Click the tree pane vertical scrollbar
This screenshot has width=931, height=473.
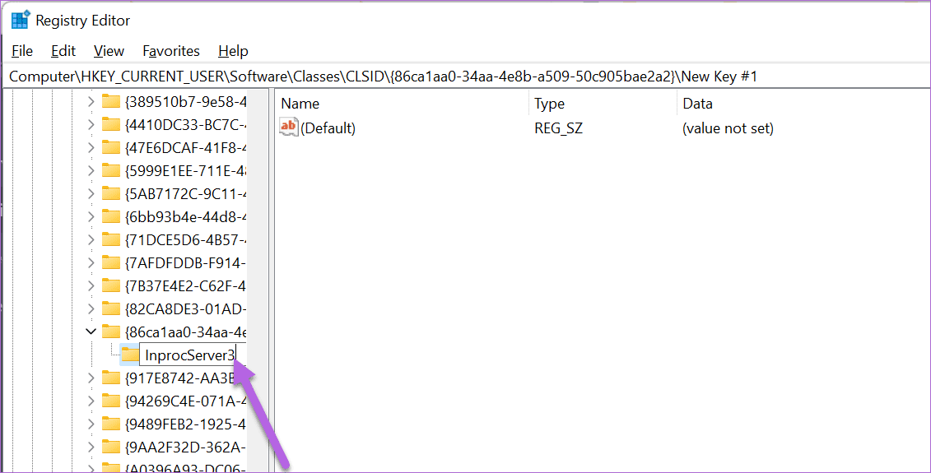click(258, 281)
